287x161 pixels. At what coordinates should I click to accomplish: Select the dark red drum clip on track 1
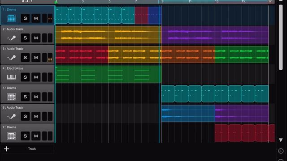click(142, 15)
